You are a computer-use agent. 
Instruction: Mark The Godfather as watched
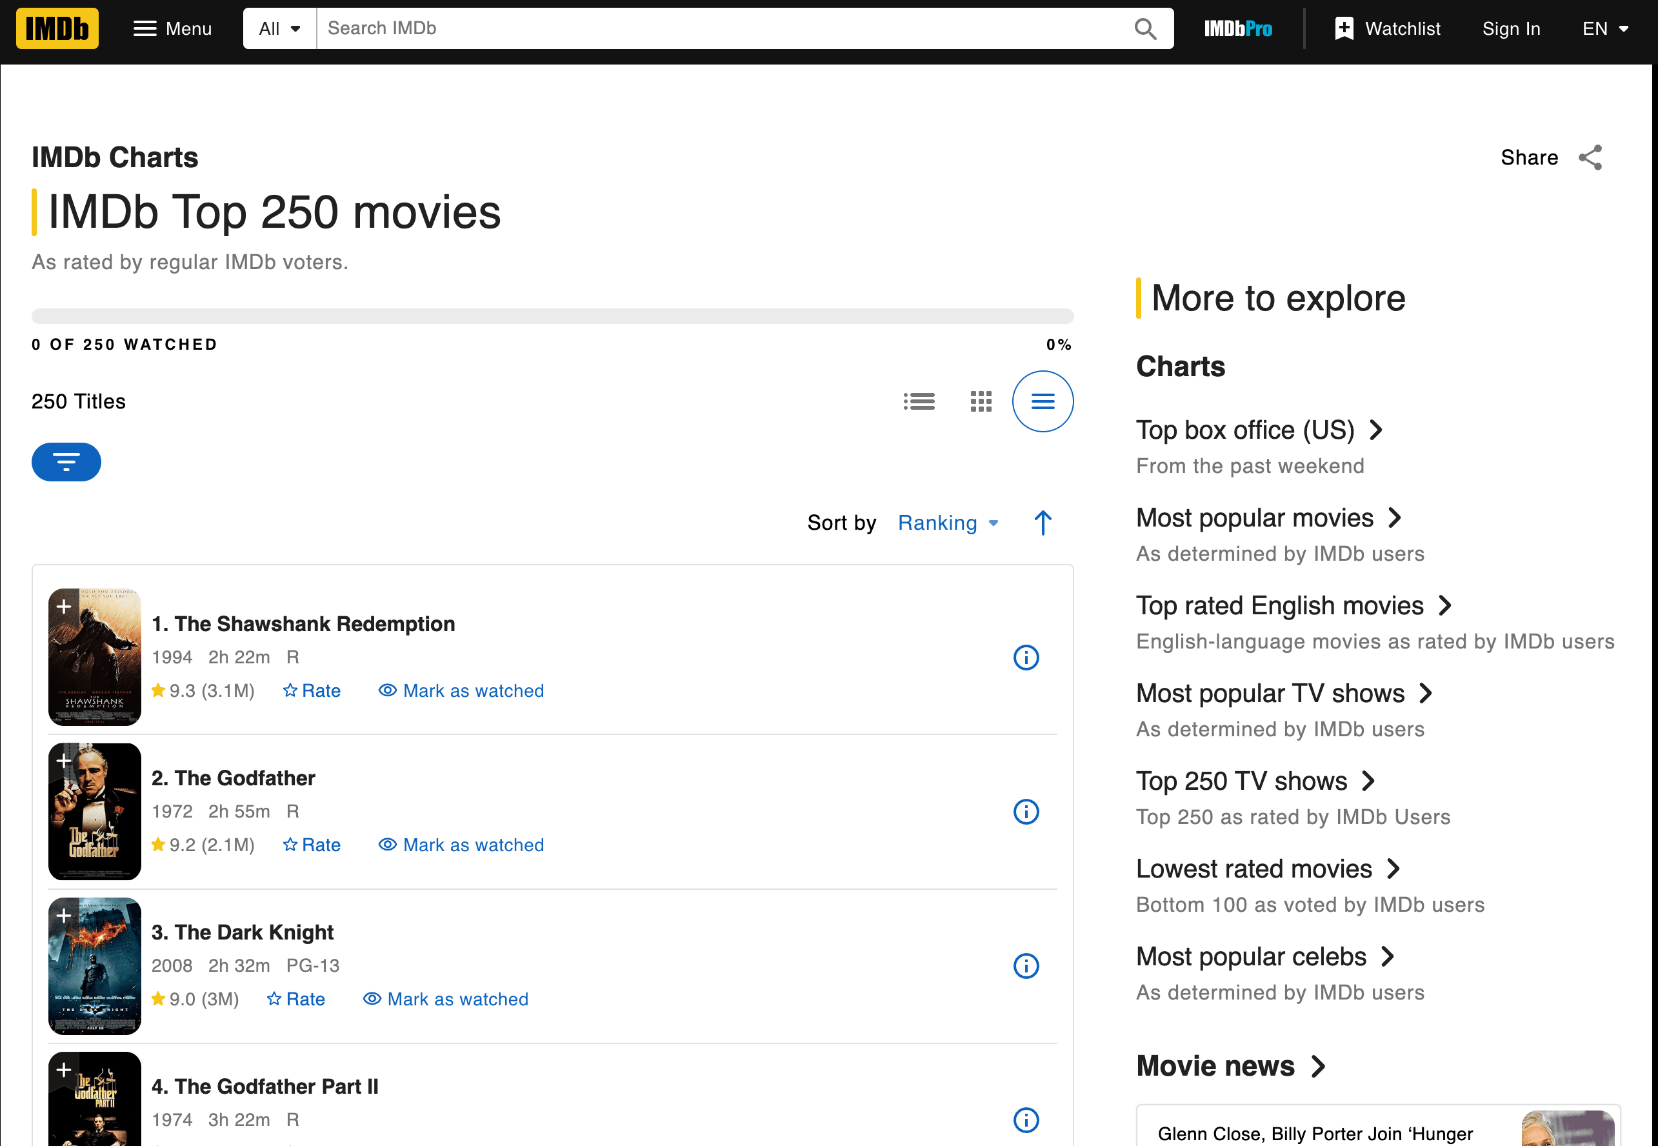pos(461,845)
